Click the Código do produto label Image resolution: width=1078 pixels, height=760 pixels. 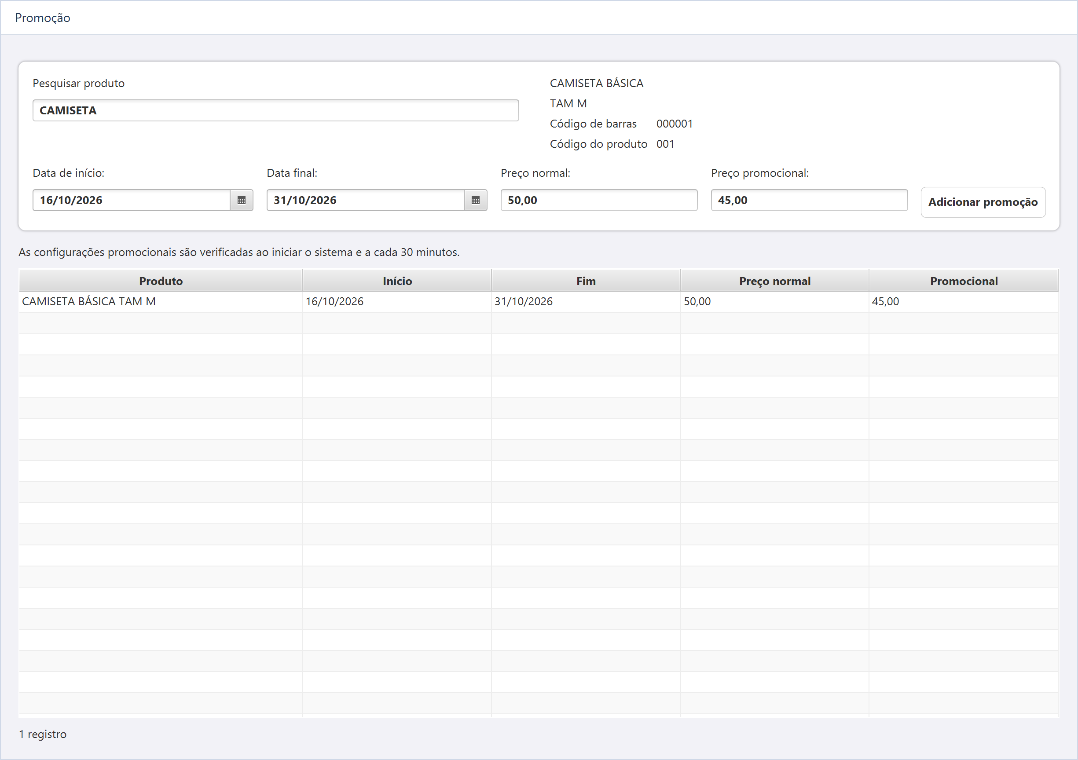coord(598,144)
